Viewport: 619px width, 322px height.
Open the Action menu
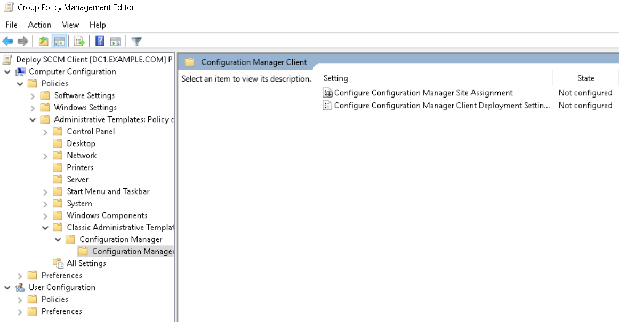click(39, 25)
